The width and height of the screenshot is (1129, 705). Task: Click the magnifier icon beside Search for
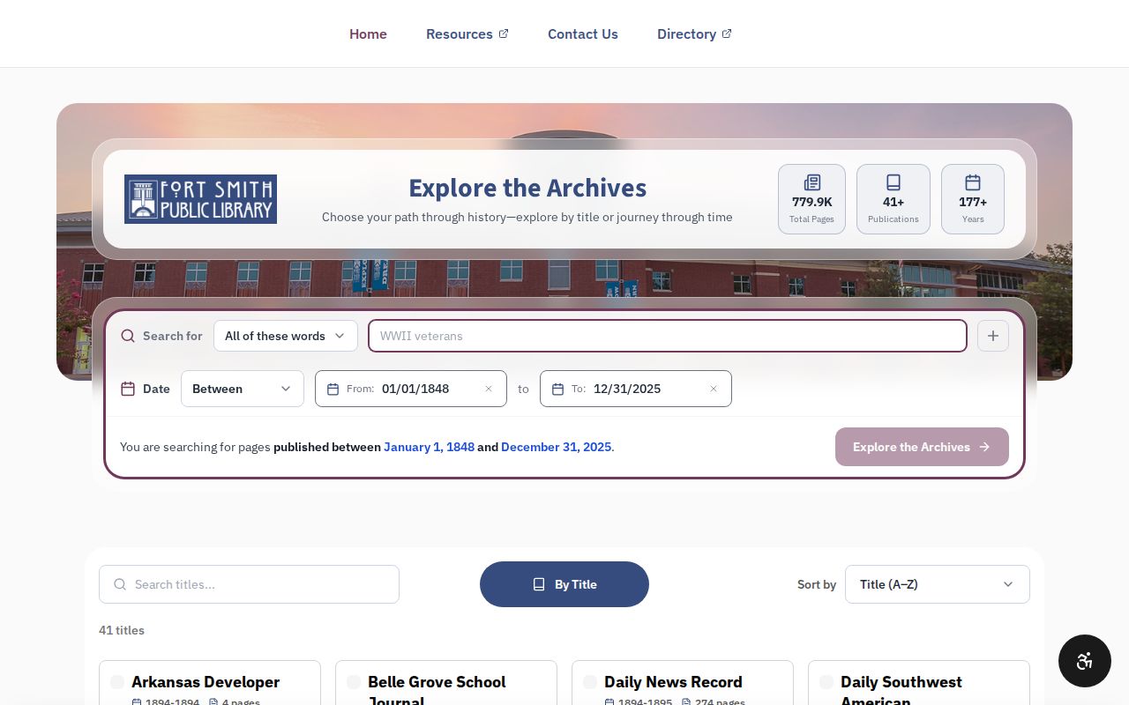click(128, 336)
